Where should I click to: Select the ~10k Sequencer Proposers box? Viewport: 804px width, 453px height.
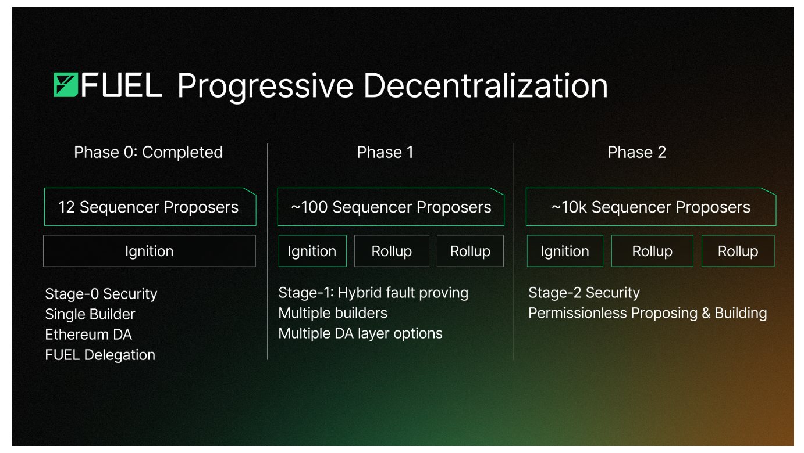click(651, 207)
